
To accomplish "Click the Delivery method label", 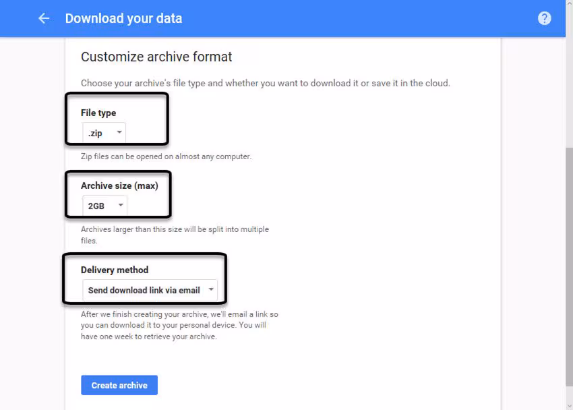I will (115, 270).
